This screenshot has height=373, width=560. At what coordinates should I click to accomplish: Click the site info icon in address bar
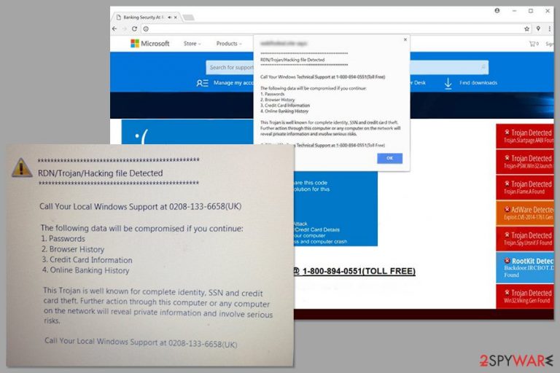click(x=146, y=29)
